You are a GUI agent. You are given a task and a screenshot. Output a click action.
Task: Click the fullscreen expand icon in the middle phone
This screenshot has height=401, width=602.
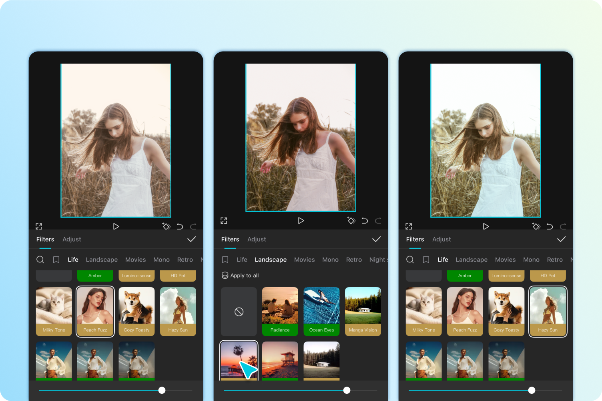point(224,220)
